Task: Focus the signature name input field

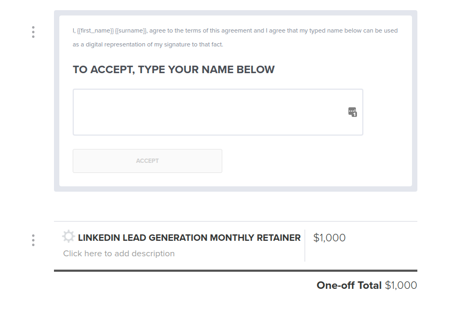Action: pos(208,112)
